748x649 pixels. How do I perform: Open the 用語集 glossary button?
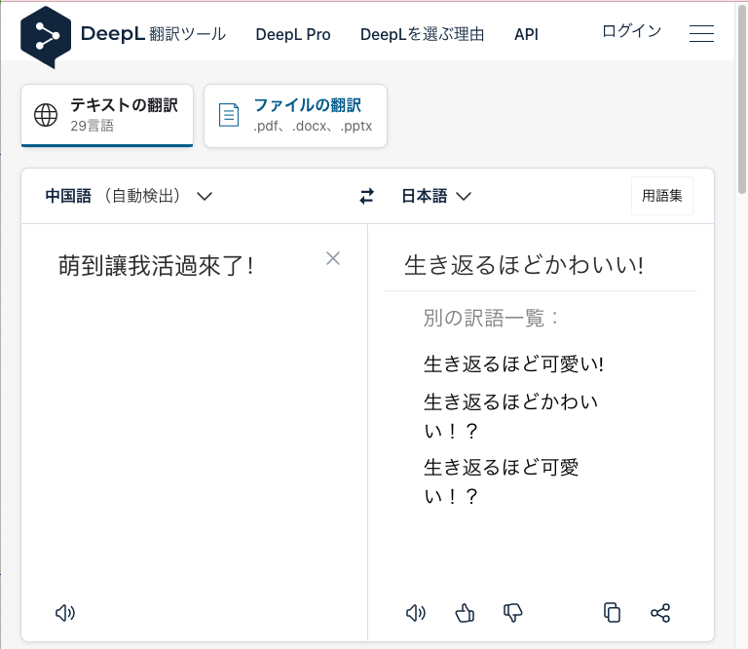pyautogui.click(x=662, y=196)
